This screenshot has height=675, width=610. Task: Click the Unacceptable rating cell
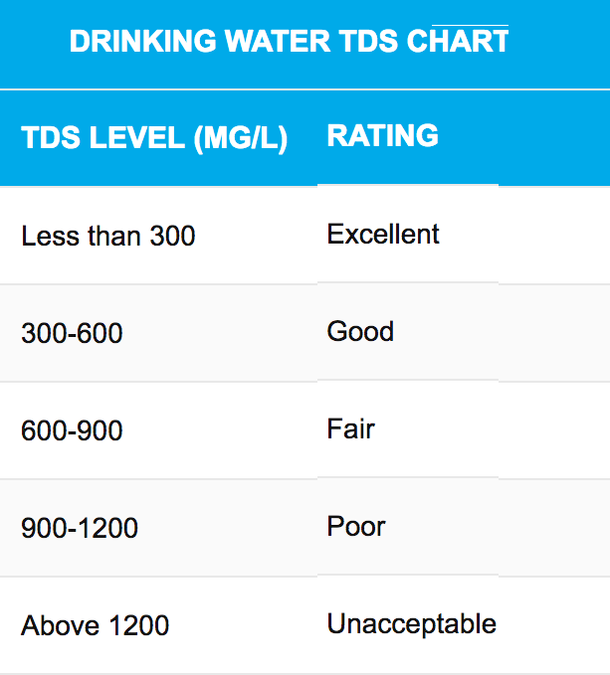click(412, 623)
